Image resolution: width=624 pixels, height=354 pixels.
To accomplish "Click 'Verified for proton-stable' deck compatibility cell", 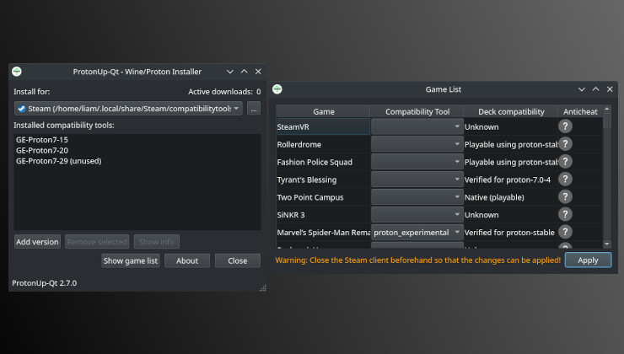I will (510, 232).
